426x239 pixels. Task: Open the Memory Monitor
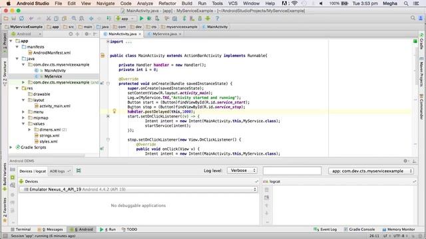click(x=399, y=229)
